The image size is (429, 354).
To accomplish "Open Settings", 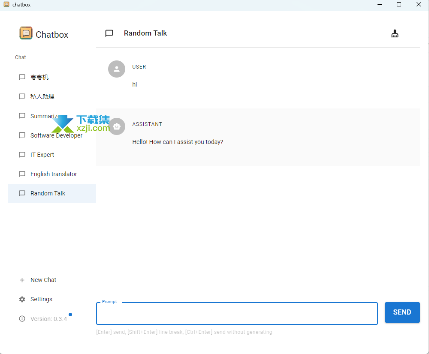I will coord(52,299).
